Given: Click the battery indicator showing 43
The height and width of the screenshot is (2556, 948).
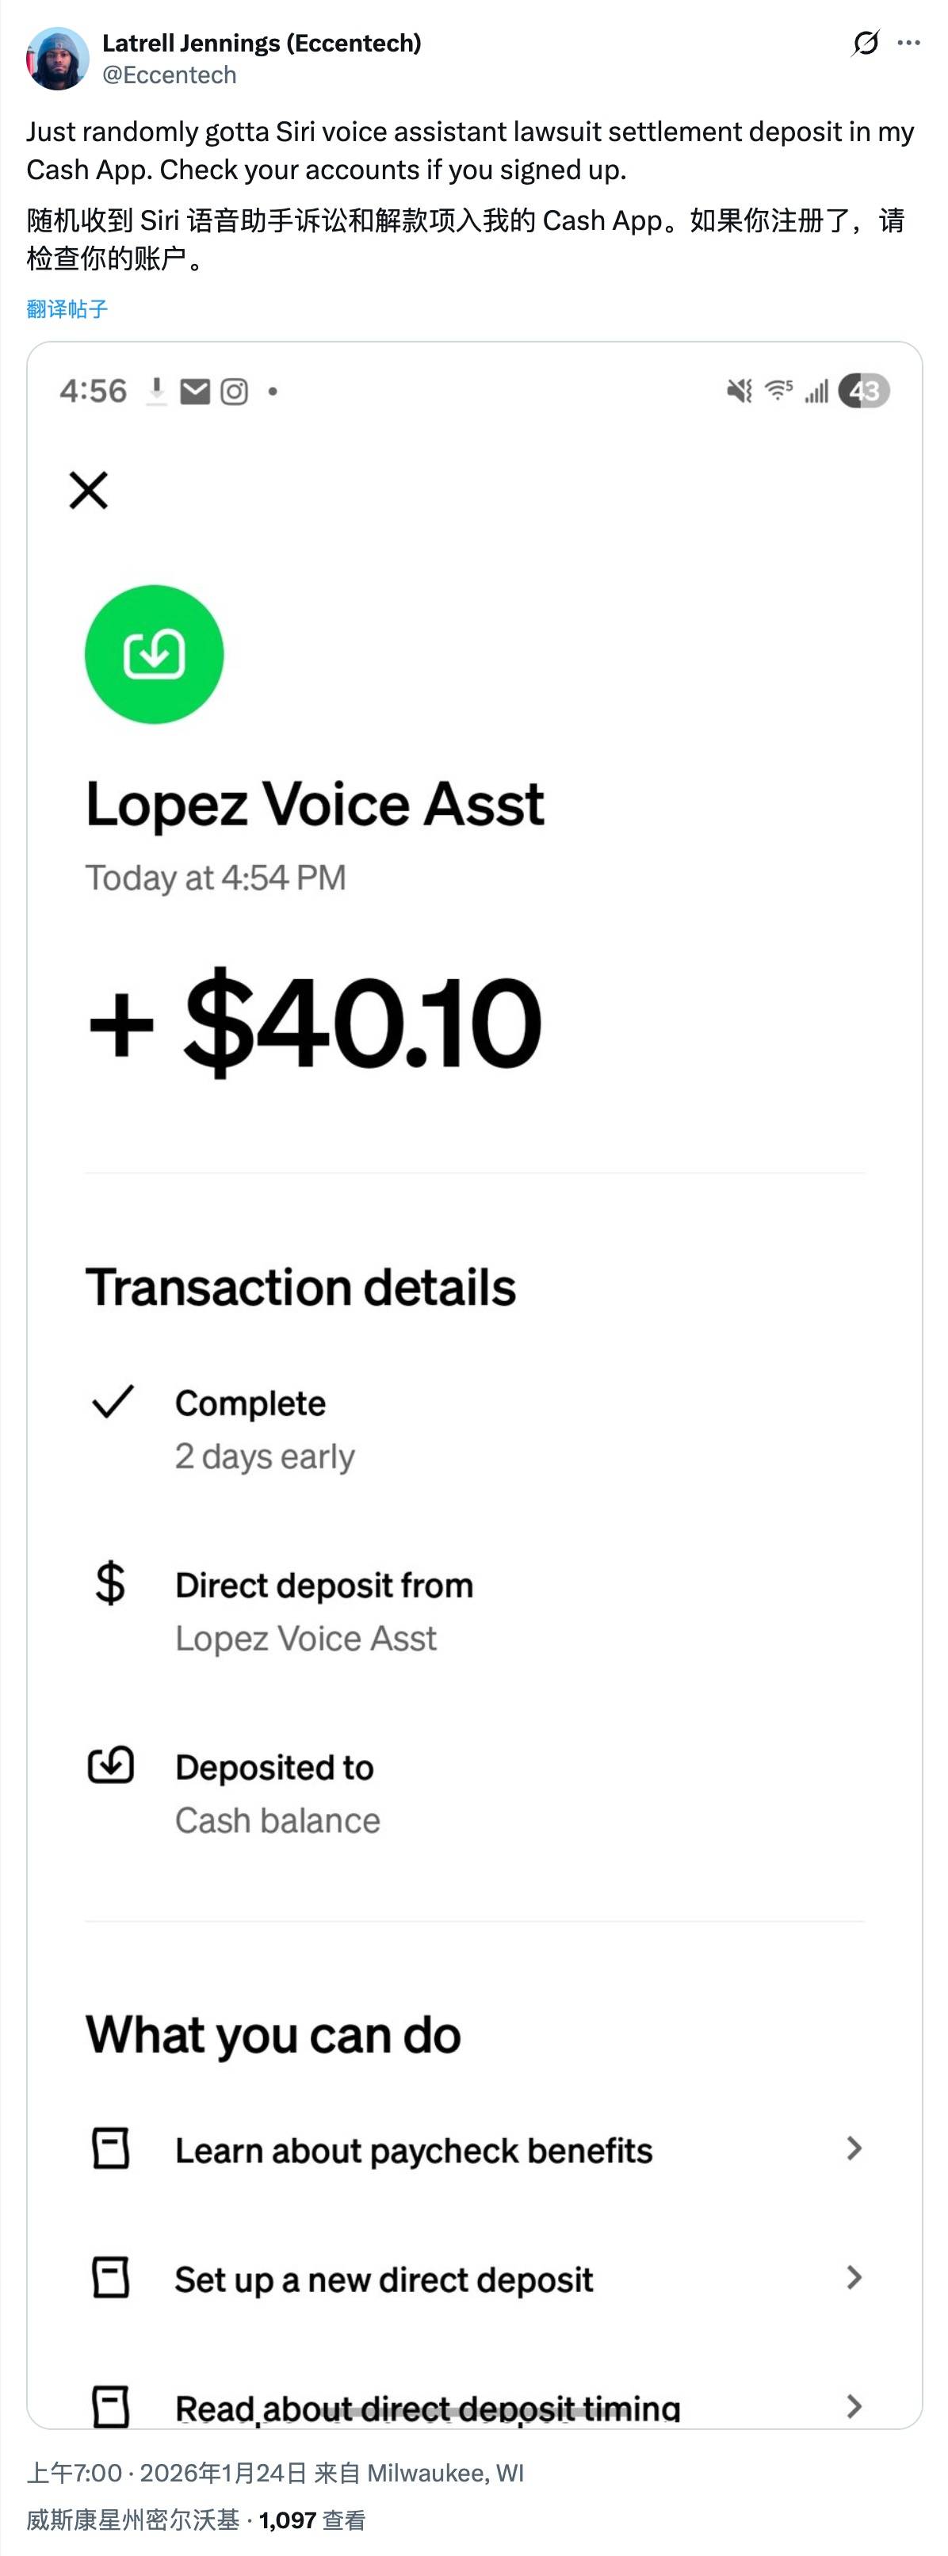Looking at the screenshot, I should point(864,391).
